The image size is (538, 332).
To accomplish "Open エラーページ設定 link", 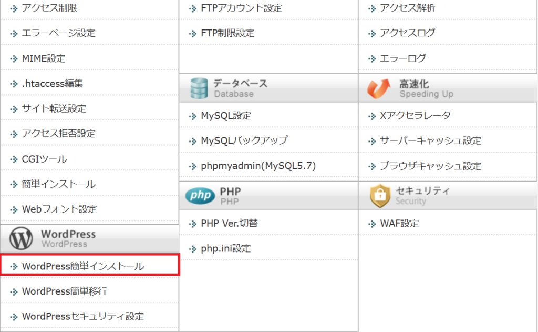I will point(59,33).
